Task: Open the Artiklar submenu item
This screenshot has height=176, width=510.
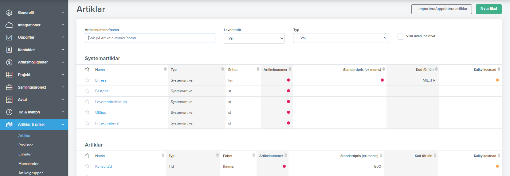Action: pyautogui.click(x=24, y=136)
